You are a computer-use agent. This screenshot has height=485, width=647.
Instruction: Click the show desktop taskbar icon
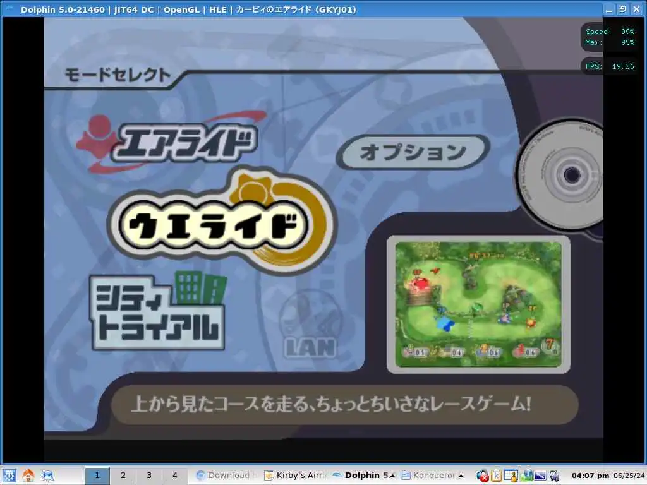[x=47, y=476]
